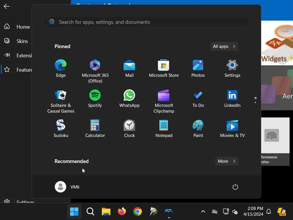This screenshot has width=293, height=220.
Task: Show More recommended items
Action: coord(227,161)
